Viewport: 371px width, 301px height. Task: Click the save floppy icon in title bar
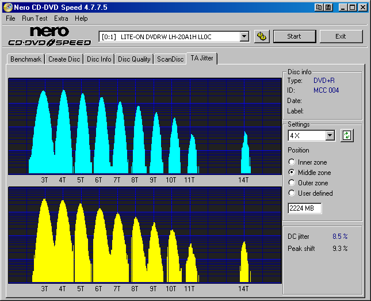[328, 7]
